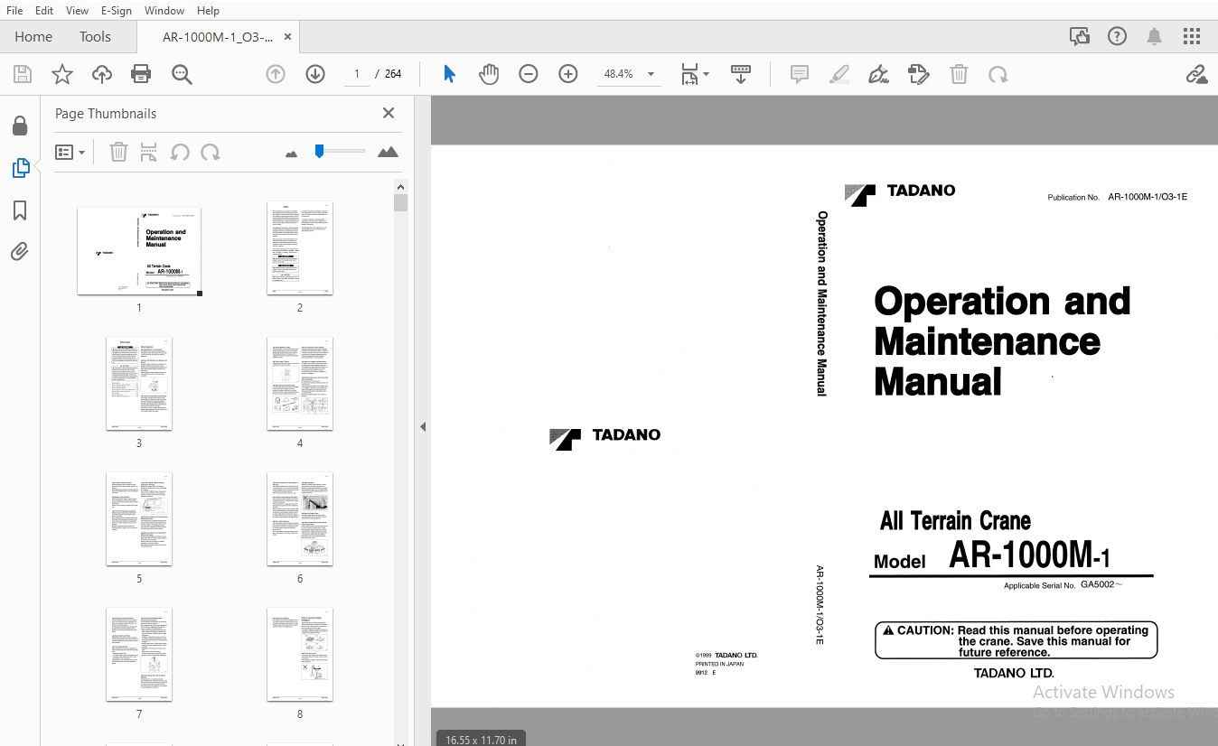Click thumbnails panel scroll up arrow
1218x746 pixels.
[x=401, y=186]
